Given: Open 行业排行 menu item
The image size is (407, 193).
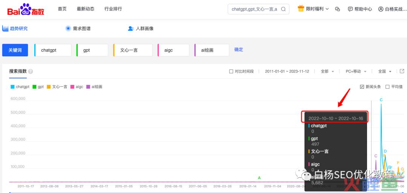Looking at the screenshot, I should click(113, 9).
